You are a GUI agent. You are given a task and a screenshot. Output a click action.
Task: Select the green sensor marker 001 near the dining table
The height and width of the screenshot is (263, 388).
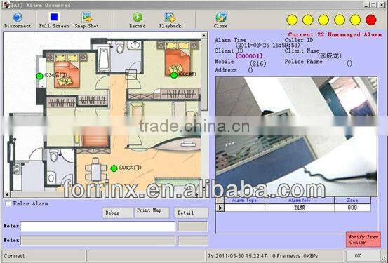coord(114,168)
